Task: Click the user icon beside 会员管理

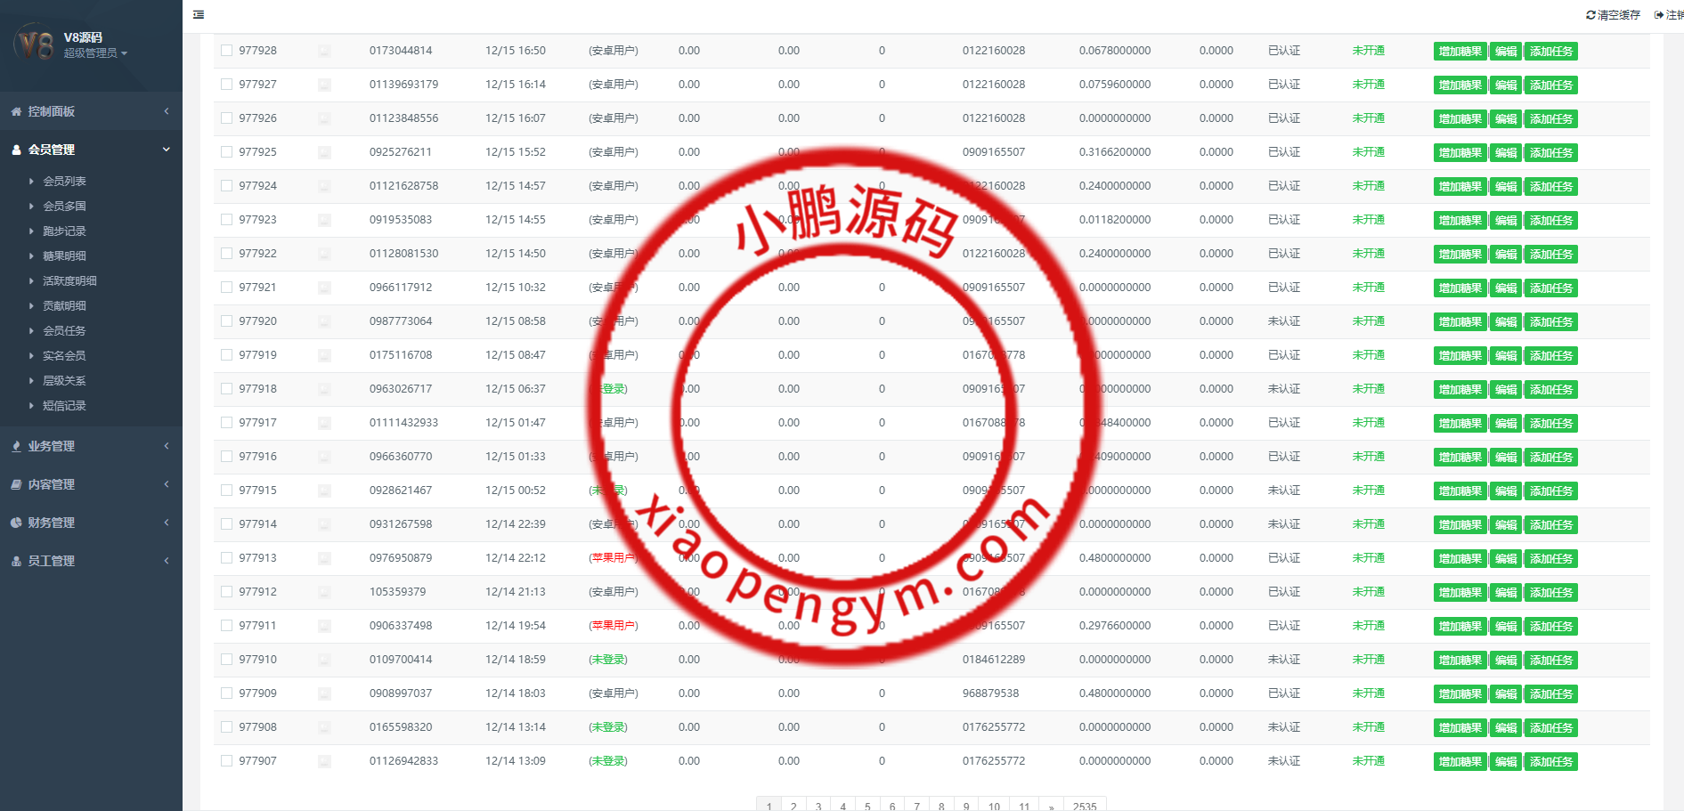Action: [16, 150]
